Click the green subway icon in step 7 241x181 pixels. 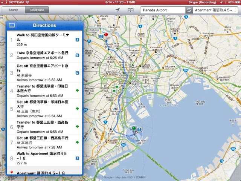pyautogui.click(x=77, y=143)
